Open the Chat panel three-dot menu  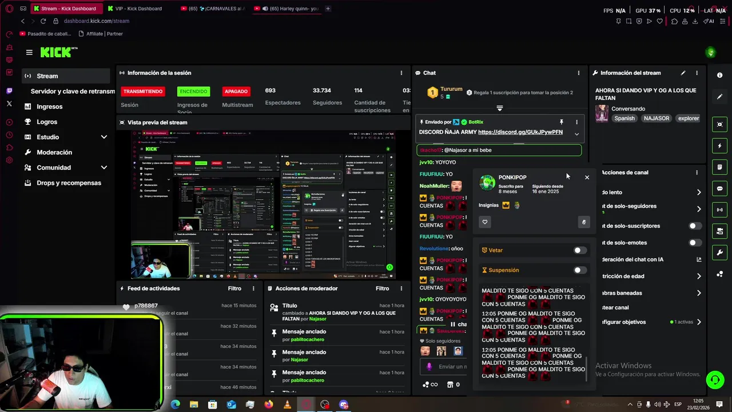tap(578, 73)
